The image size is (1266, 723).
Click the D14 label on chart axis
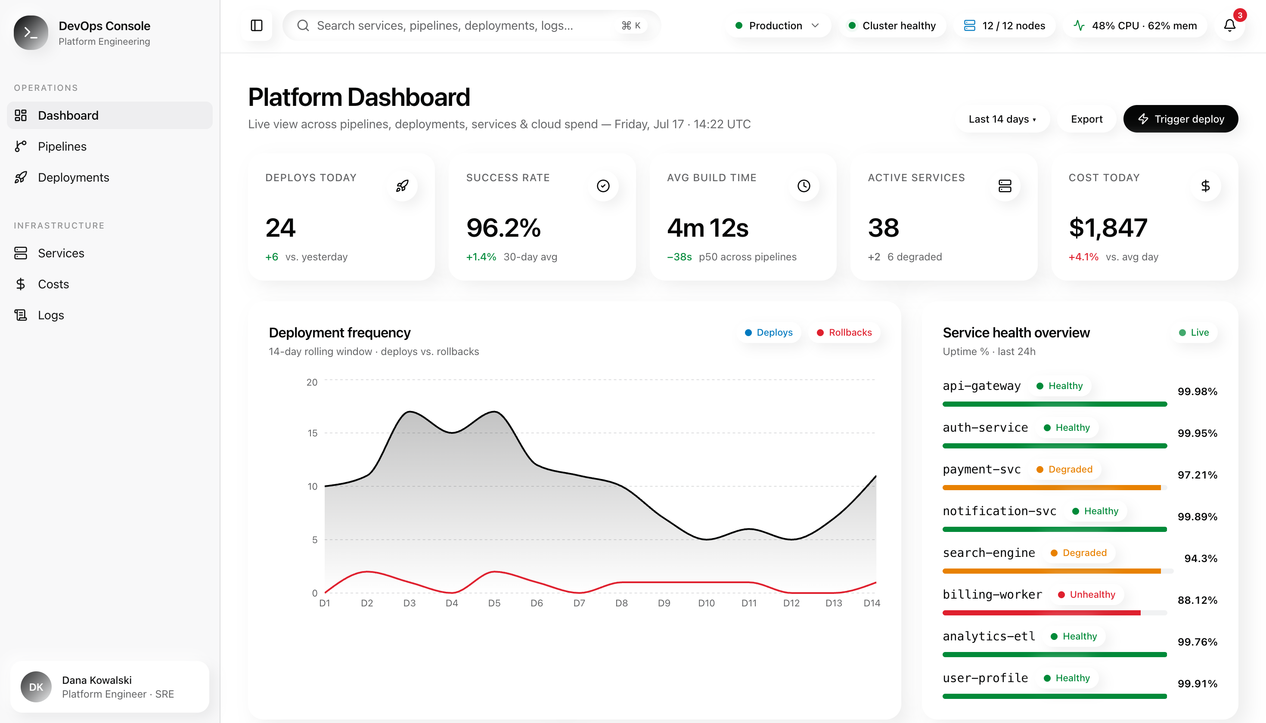point(872,603)
